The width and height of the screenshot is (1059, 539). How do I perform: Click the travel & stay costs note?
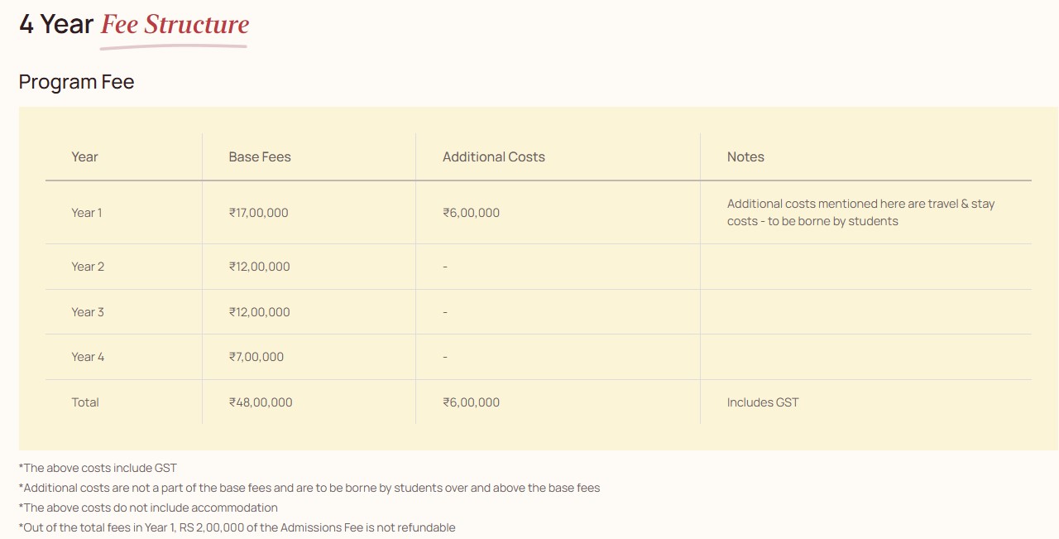pyautogui.click(x=860, y=213)
